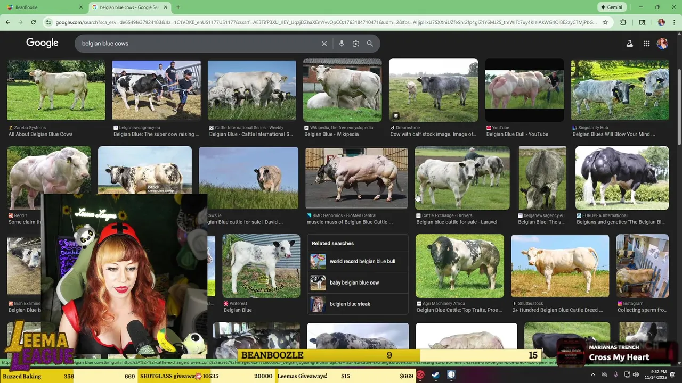This screenshot has width=682, height=383.
Task: Open the volume tray icon
Action: pos(636,375)
